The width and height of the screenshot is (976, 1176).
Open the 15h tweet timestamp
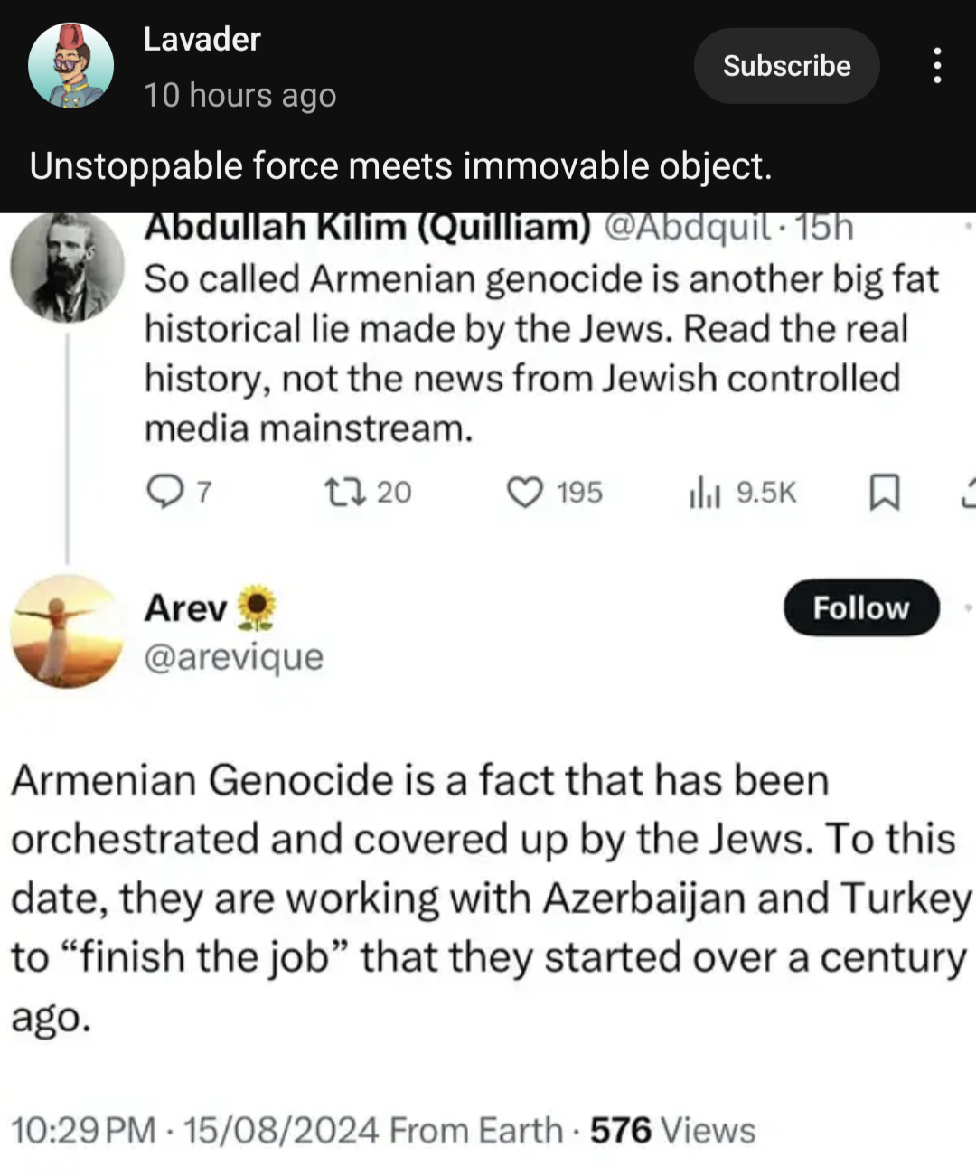click(823, 227)
